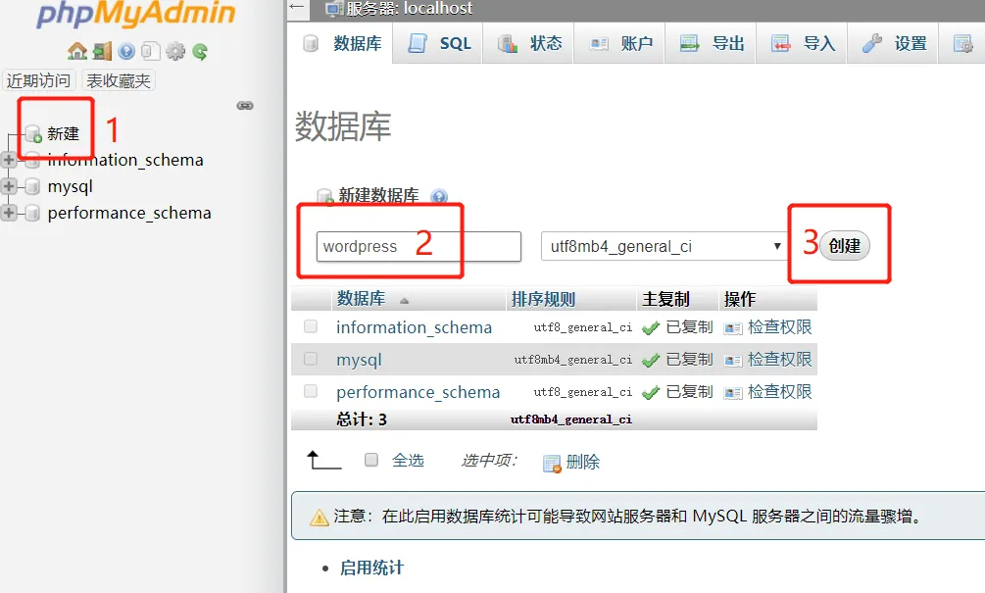Open the collation dropdown showing utf8mb4_general_ci
Viewport: 985px width, 593px height.
pos(659,246)
